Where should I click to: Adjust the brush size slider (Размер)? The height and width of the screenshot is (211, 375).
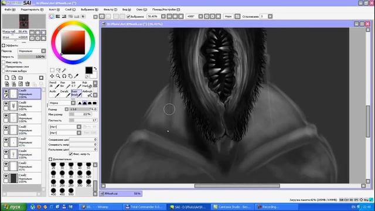tap(83, 109)
